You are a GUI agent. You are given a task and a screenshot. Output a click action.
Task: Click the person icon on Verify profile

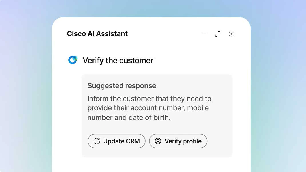[158, 141]
